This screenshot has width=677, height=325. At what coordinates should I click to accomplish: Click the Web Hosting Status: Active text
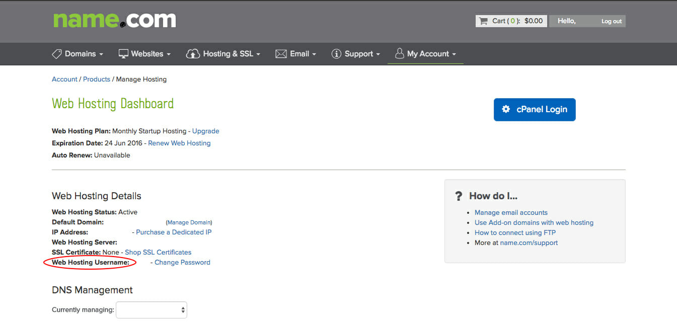pos(95,212)
